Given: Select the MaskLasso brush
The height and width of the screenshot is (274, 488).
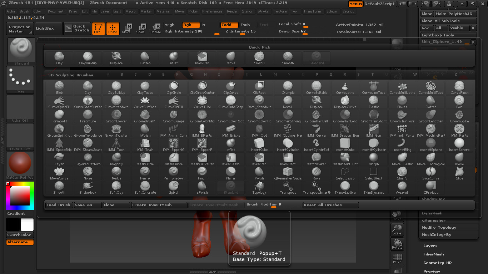Looking at the screenshot, I should [231, 159].
